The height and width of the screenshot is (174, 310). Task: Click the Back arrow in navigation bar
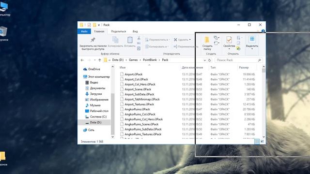82,60
